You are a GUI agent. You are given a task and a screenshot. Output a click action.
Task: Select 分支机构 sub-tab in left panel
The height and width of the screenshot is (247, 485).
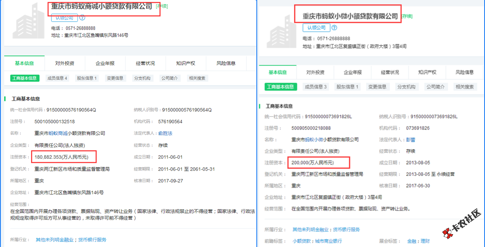143,78
